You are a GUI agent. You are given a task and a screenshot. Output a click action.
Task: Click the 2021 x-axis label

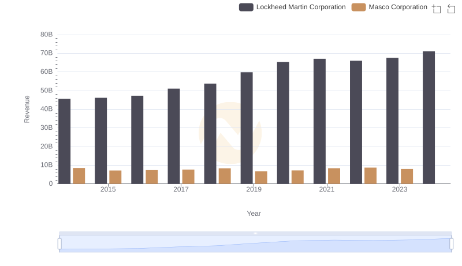tap(327, 189)
